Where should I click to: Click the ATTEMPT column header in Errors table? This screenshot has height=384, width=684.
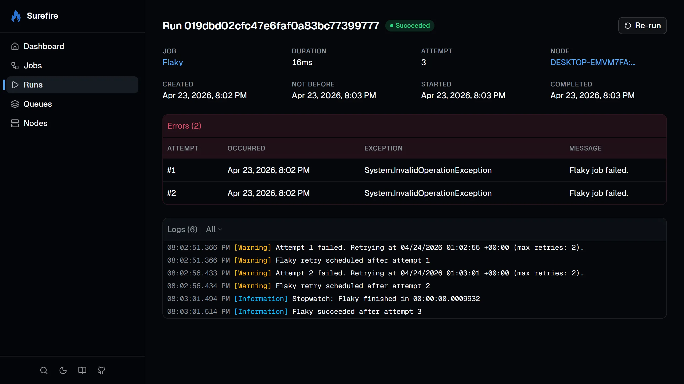(x=183, y=148)
